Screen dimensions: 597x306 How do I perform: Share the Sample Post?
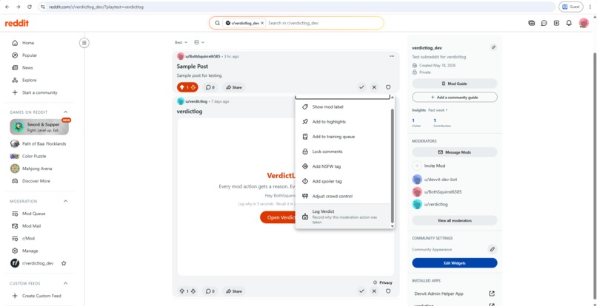click(234, 87)
